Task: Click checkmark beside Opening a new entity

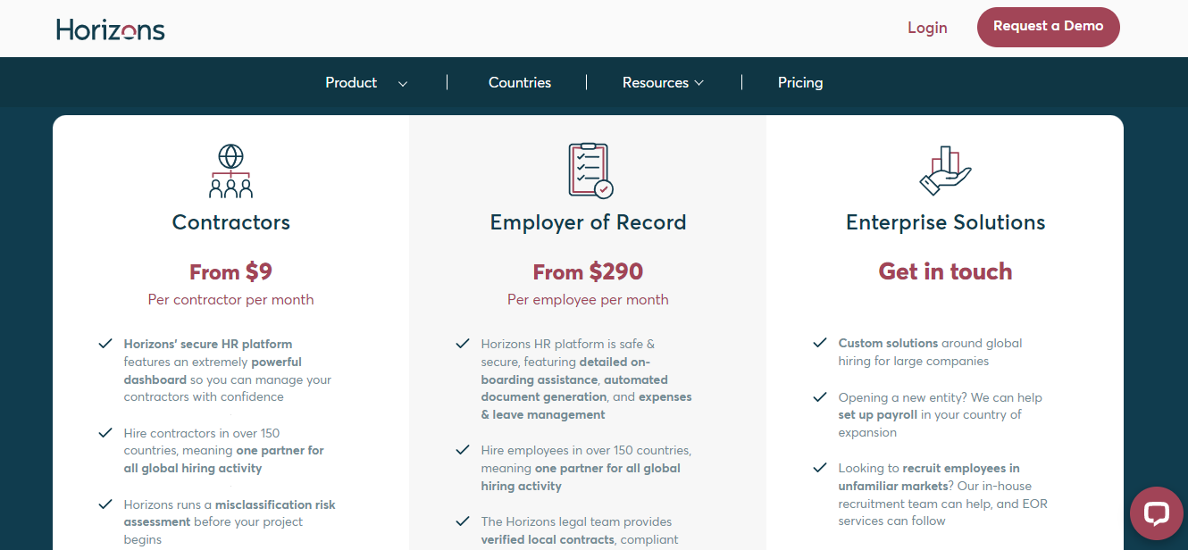Action: pos(820,397)
